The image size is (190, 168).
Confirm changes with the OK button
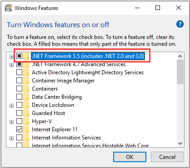click(x=130, y=157)
